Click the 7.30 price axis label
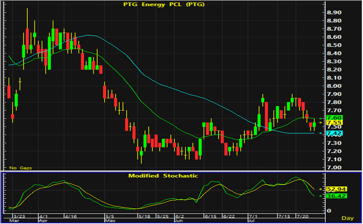The image size is (363, 224). [334, 143]
